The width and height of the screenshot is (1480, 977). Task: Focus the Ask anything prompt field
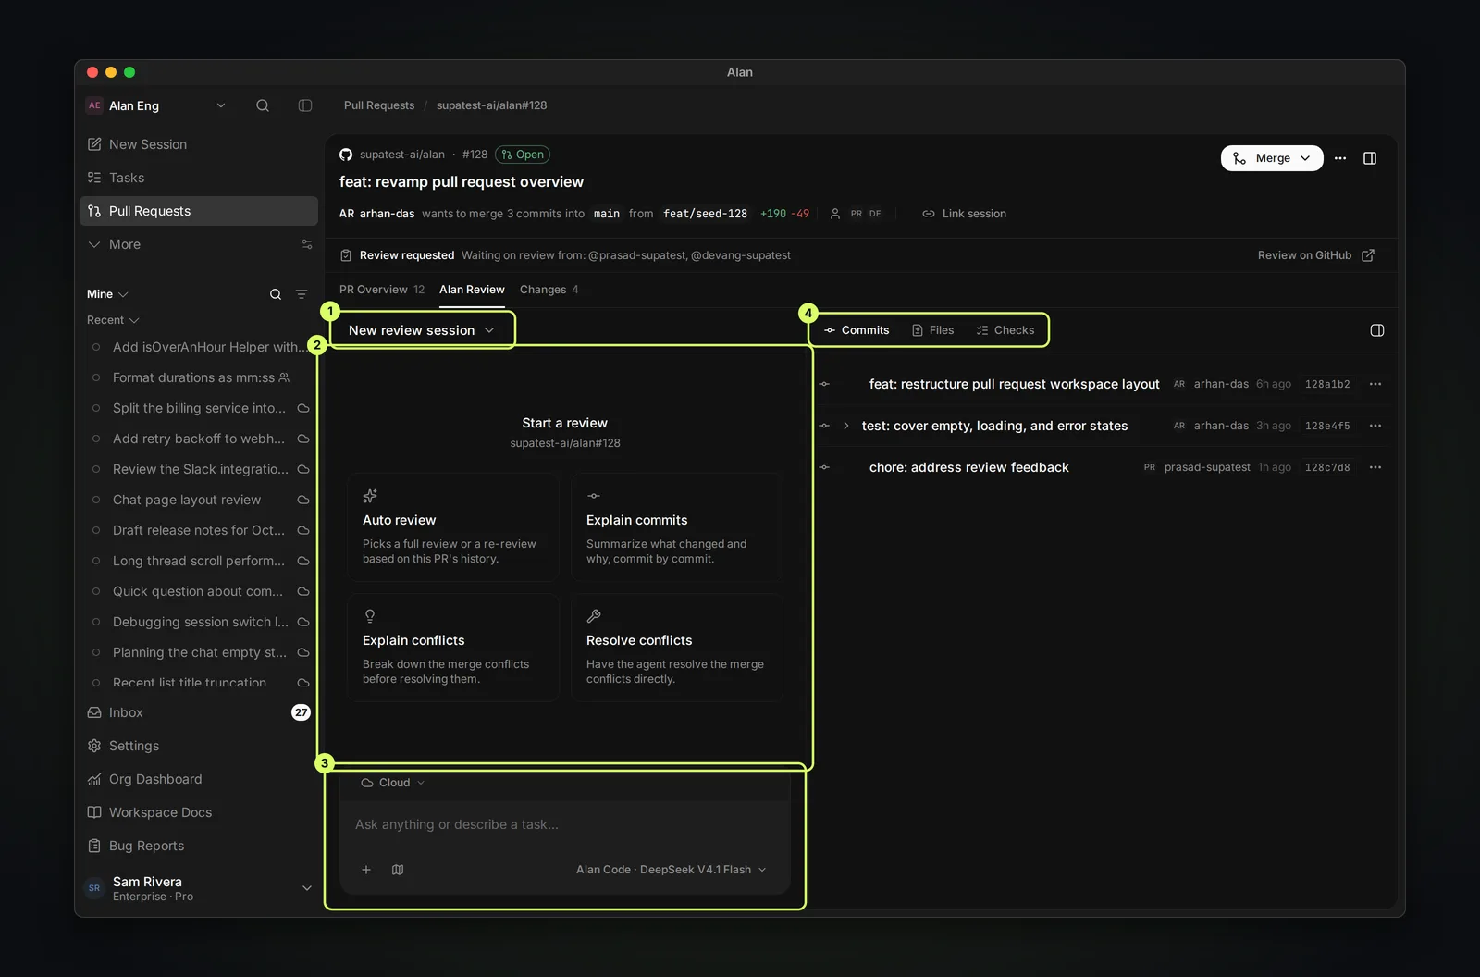click(564, 824)
